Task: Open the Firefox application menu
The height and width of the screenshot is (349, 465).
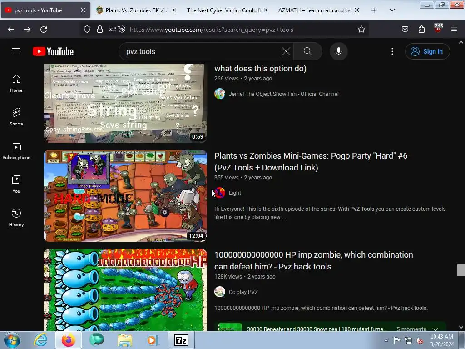Action: point(454,30)
